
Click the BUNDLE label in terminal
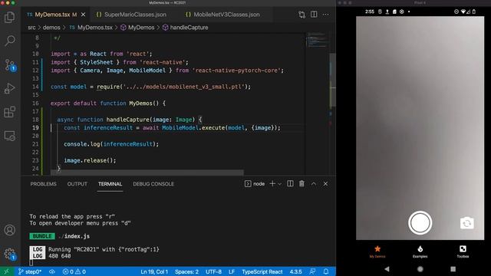click(42, 236)
